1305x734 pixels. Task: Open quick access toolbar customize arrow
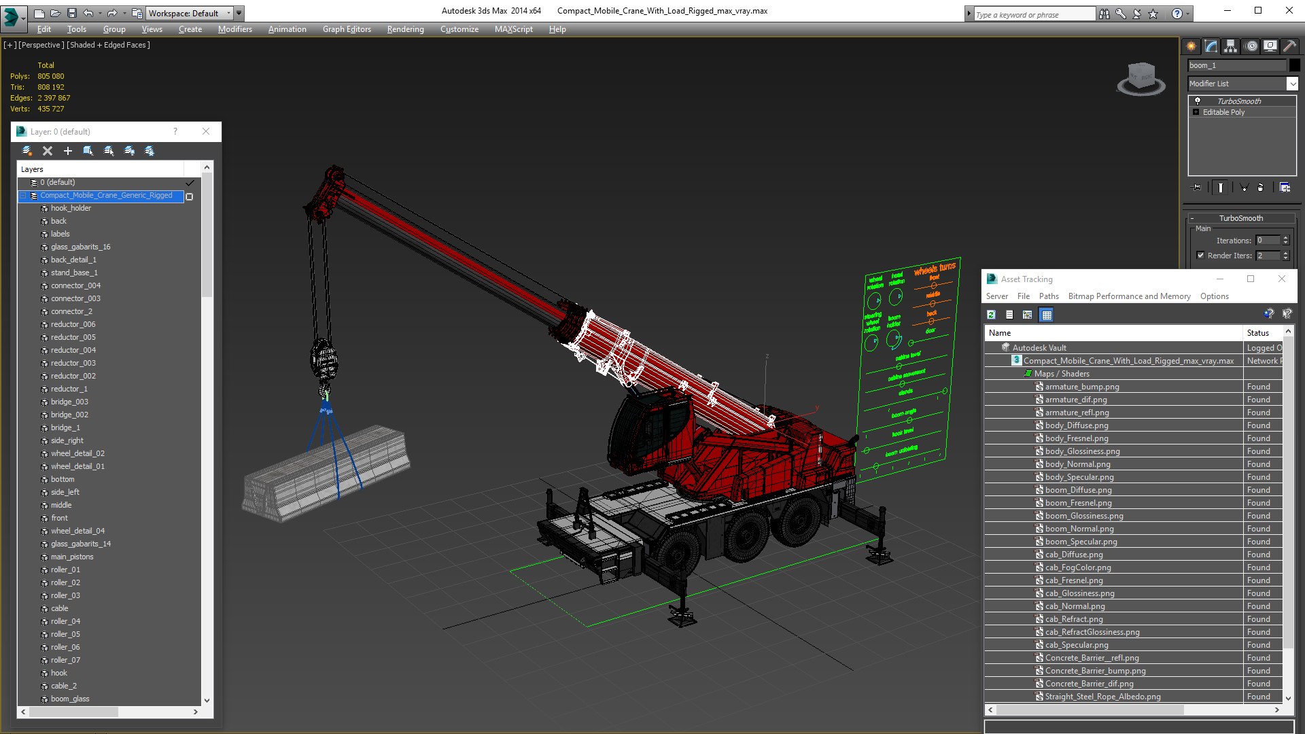pyautogui.click(x=239, y=13)
